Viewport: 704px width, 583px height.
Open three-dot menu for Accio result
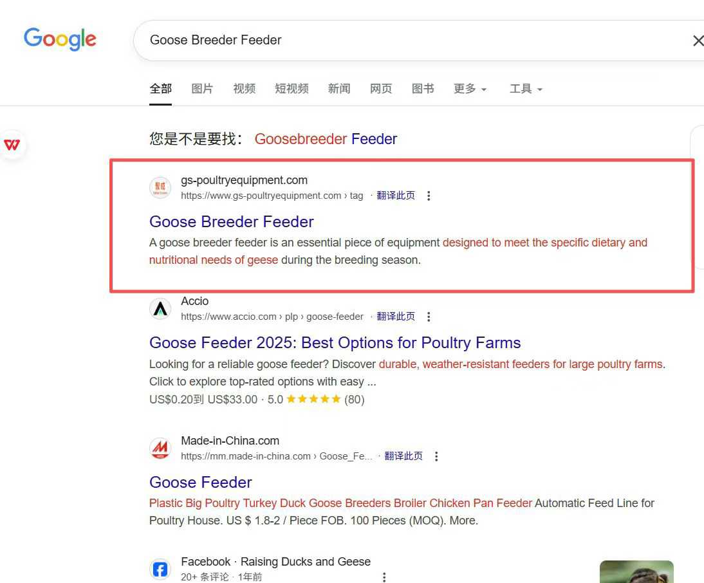click(429, 317)
